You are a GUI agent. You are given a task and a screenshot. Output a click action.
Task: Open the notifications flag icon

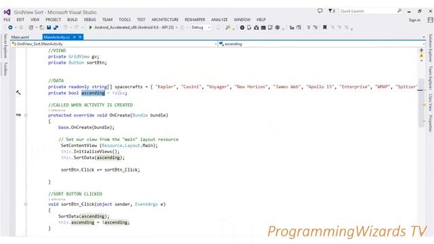pyautogui.click(x=330, y=11)
